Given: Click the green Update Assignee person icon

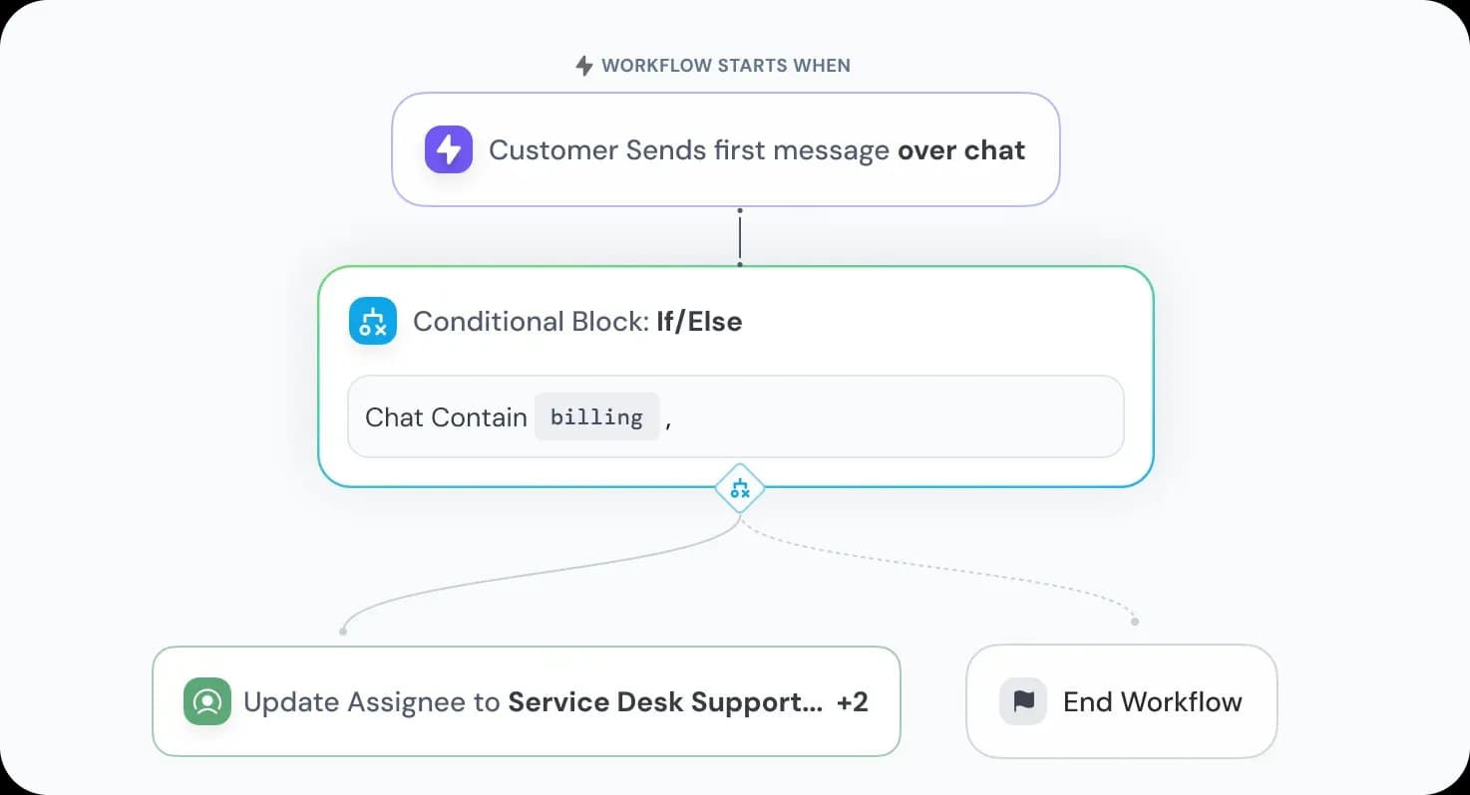Looking at the screenshot, I should [207, 701].
